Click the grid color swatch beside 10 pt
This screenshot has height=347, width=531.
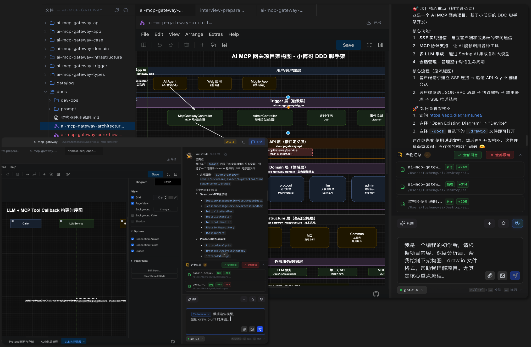point(171,198)
